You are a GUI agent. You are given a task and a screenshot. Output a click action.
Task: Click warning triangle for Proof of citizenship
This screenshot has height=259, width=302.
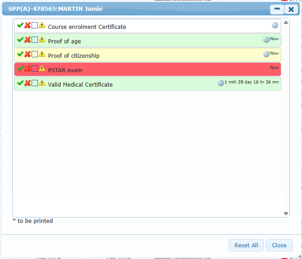tap(42, 54)
